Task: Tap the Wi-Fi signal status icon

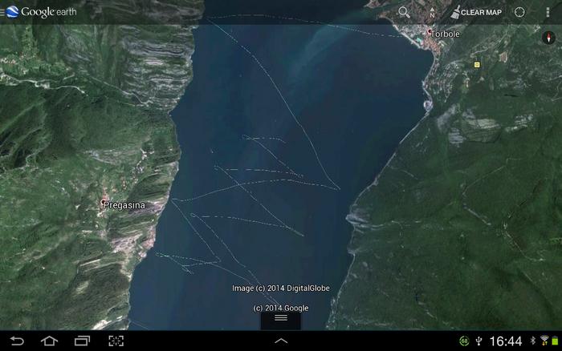Action: click(x=544, y=341)
